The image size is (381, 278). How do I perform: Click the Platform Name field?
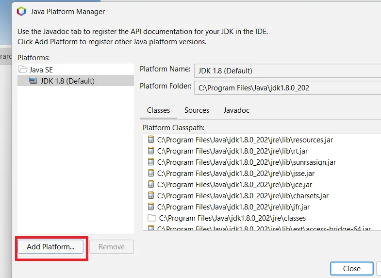pos(287,71)
